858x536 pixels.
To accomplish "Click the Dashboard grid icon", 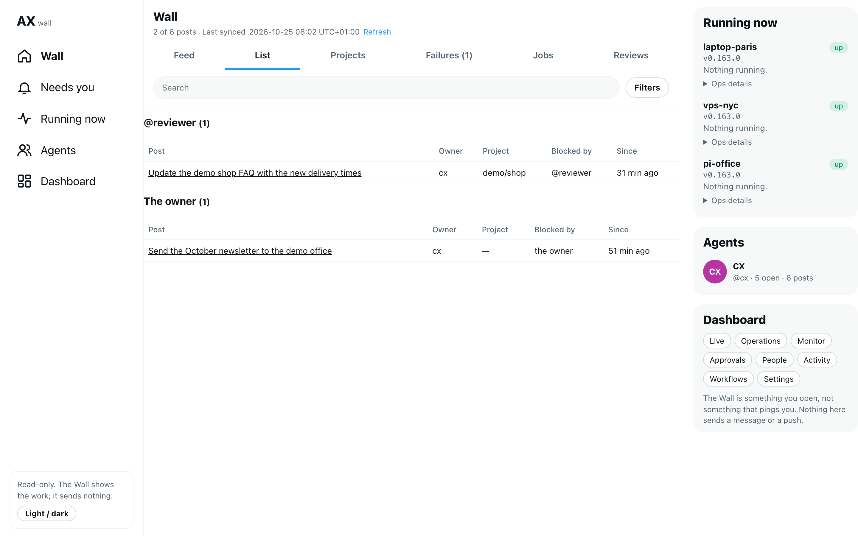I will point(24,181).
